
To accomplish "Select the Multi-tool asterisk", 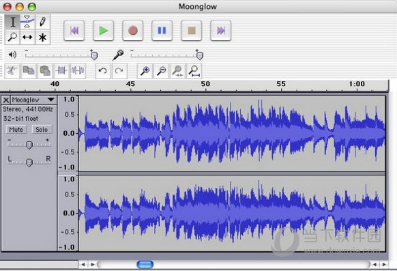I will click(43, 38).
